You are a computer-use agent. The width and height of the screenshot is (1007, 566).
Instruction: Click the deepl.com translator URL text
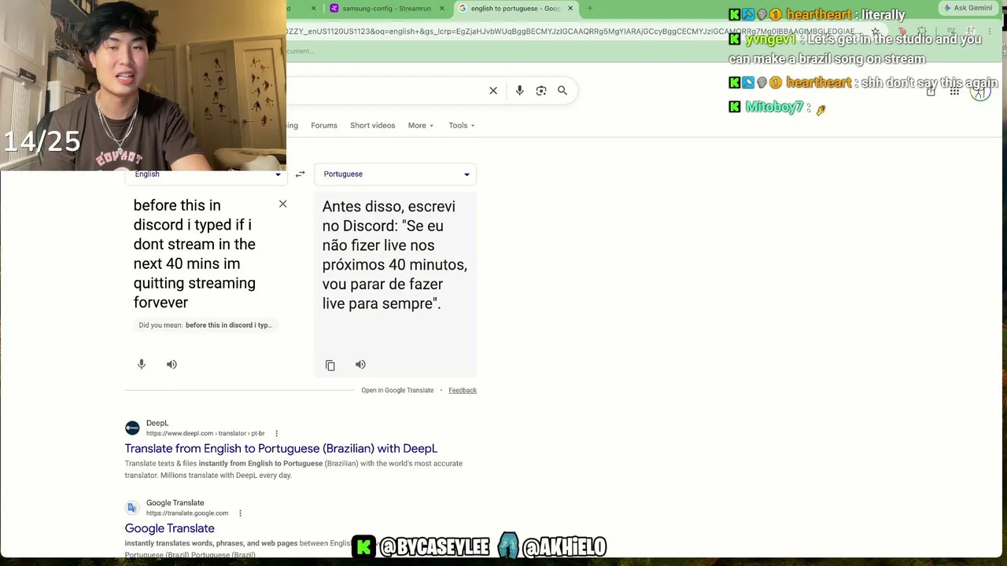point(205,433)
